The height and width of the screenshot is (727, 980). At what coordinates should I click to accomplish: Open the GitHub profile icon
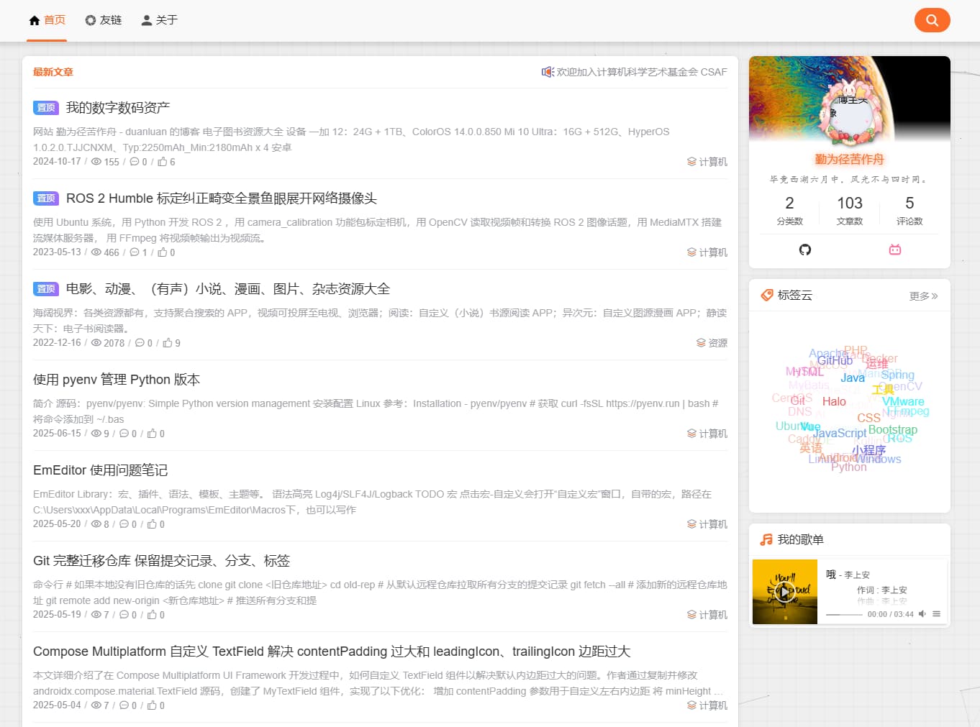pos(804,250)
